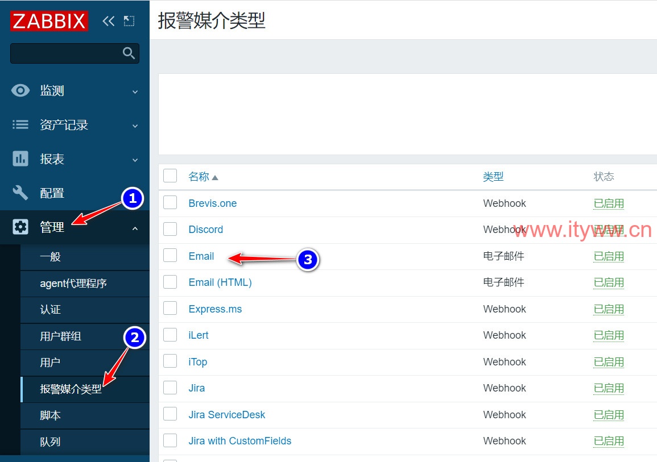This screenshot has height=462, width=657.
Task: Click the kiosk mode sidebar icon
Action: tap(129, 21)
